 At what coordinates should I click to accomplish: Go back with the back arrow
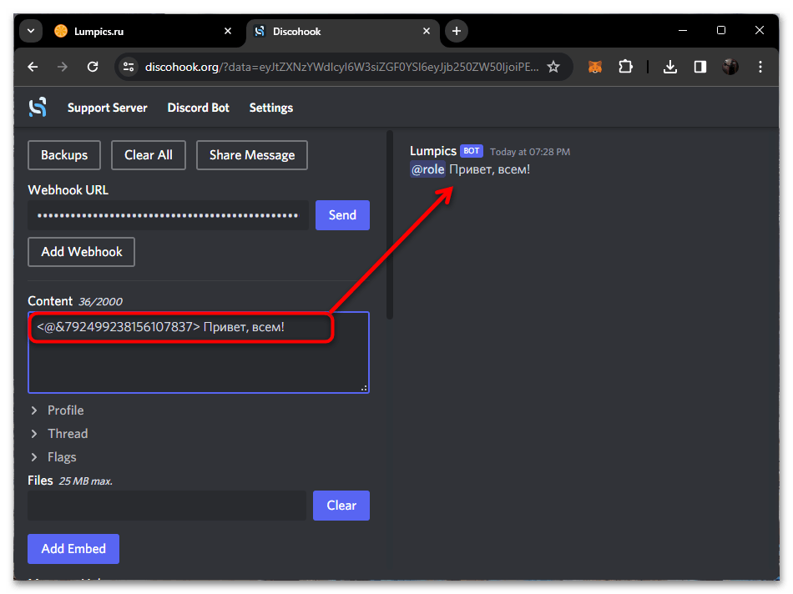33,67
